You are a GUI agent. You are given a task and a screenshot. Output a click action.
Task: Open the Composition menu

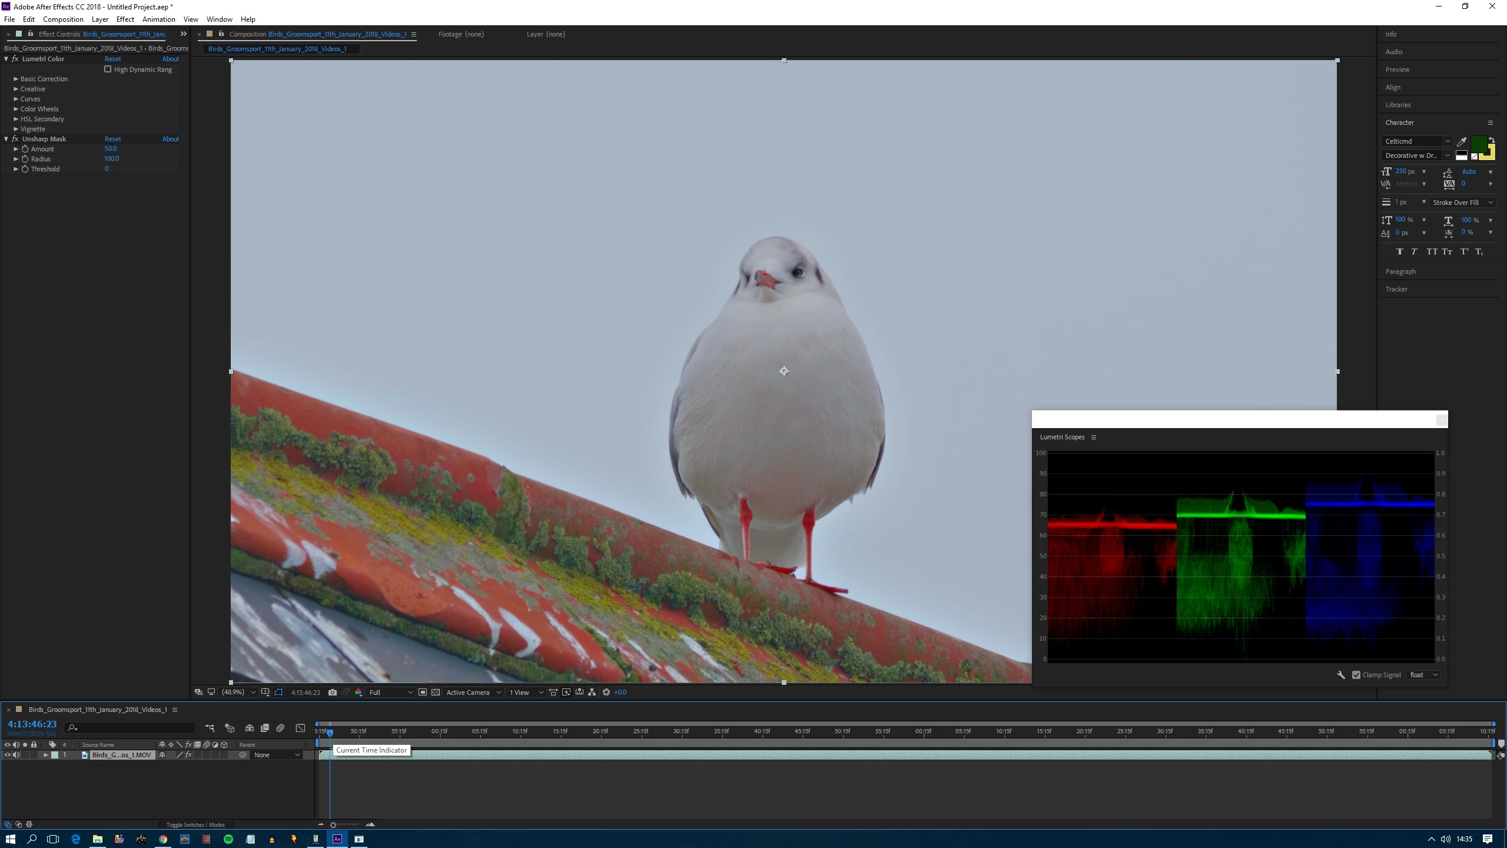63,19
